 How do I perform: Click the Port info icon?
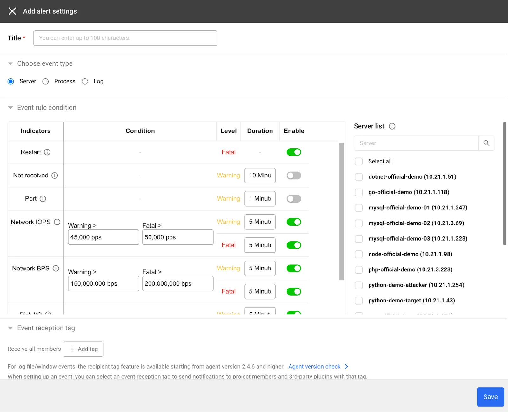point(43,199)
